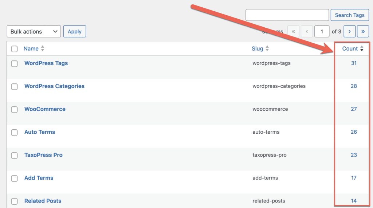View the 27 posts for WooCommerce
Viewport: 373px width, 208px height.
click(354, 109)
